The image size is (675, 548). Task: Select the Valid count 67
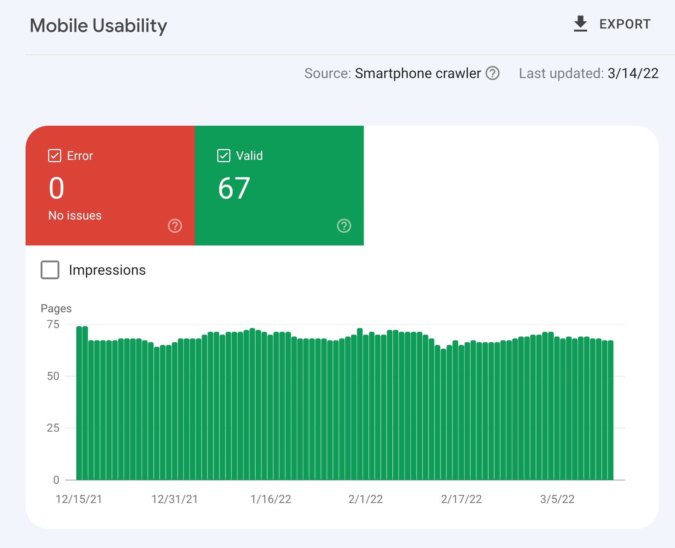pyautogui.click(x=234, y=188)
